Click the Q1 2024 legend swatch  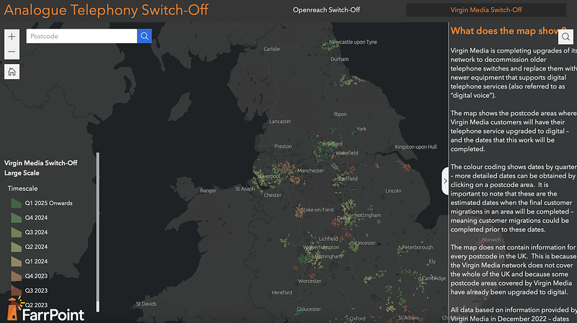coord(16,261)
